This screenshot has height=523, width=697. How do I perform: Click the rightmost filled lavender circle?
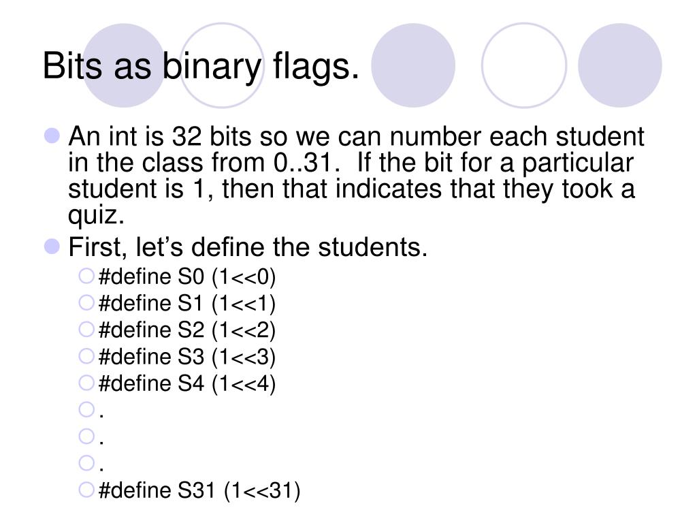click(x=619, y=65)
